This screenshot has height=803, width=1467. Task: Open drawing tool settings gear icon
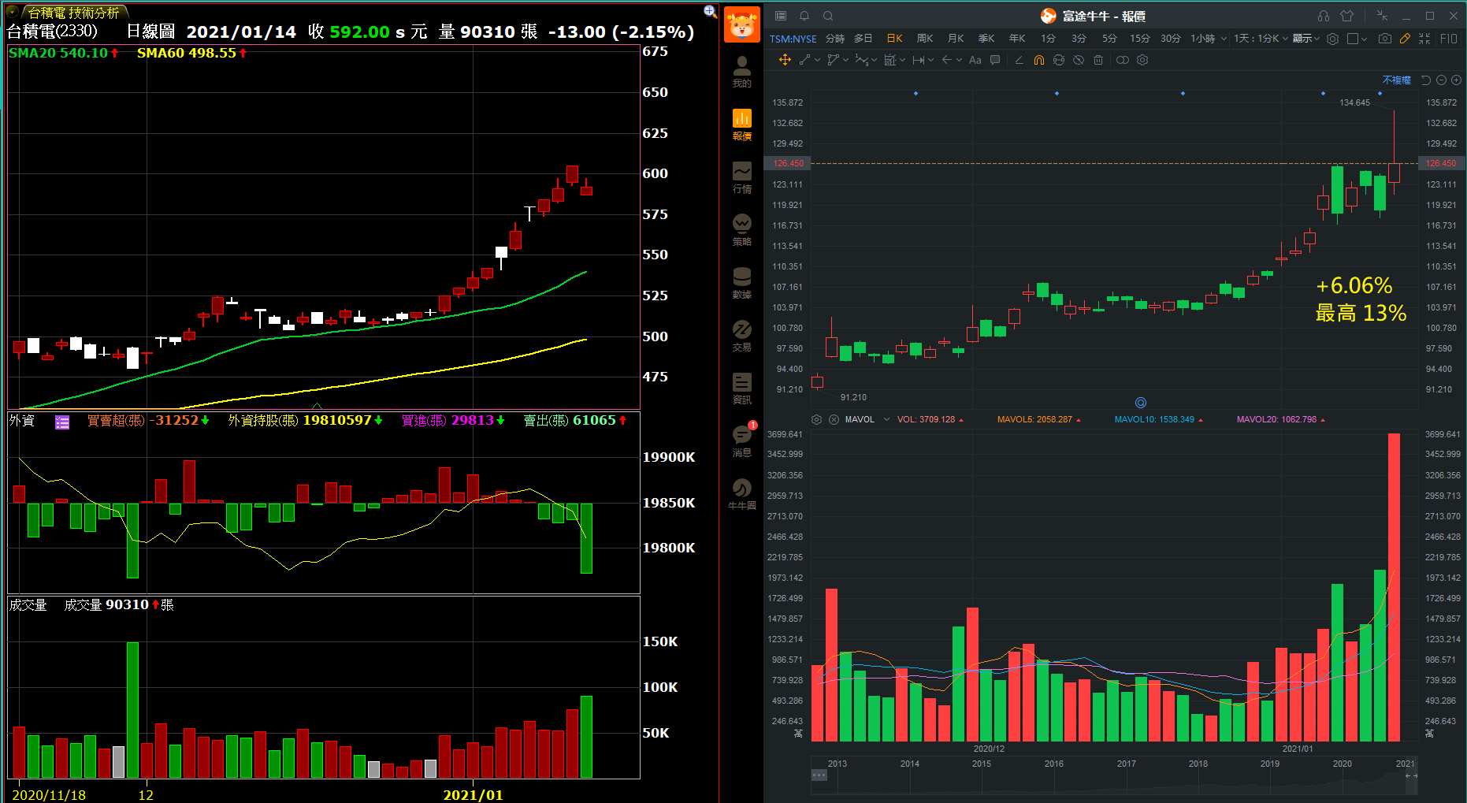coord(1142,60)
